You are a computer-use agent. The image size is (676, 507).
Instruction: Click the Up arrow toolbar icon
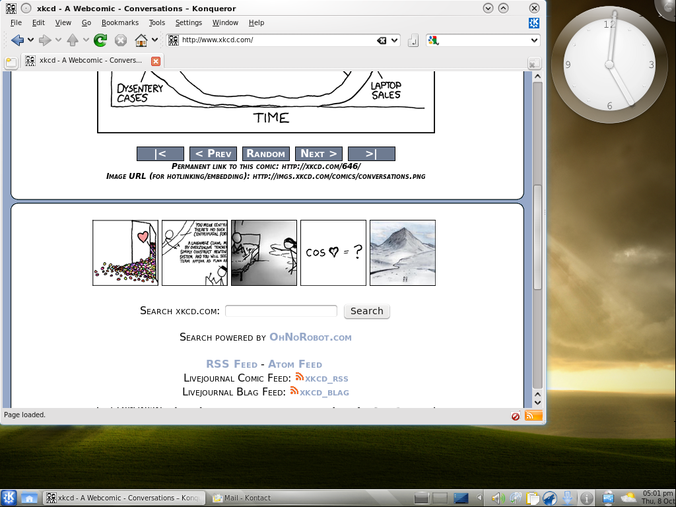click(73, 40)
